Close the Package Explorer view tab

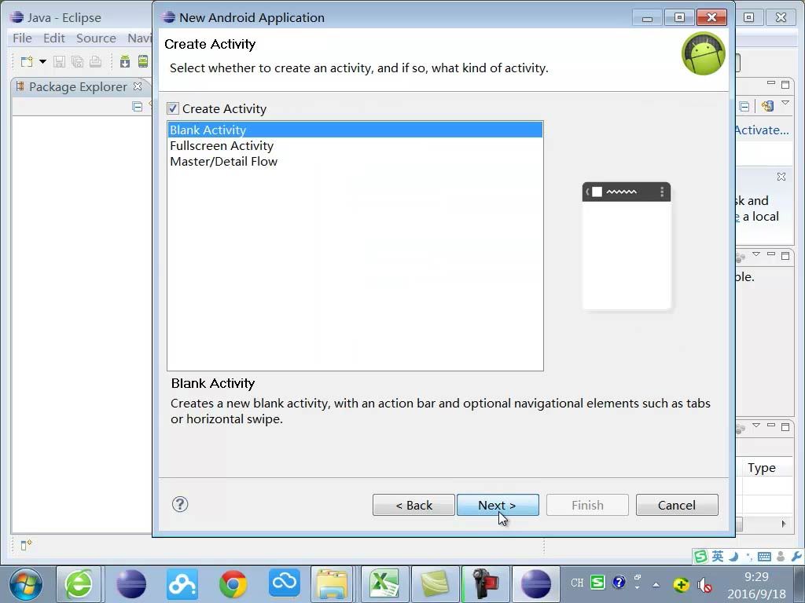[x=138, y=86]
